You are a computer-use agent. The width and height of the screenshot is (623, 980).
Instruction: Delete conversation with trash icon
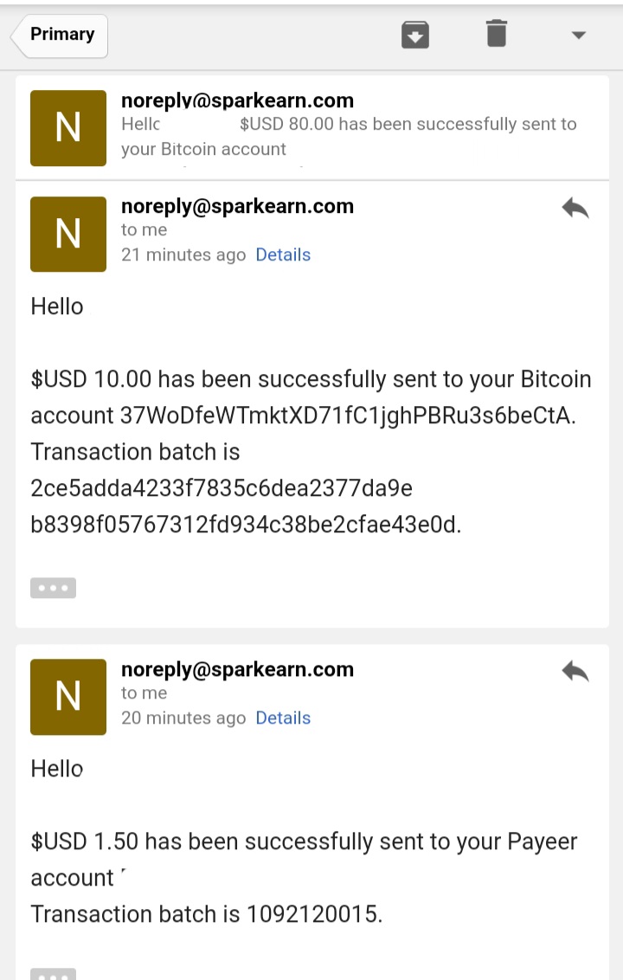pos(496,34)
